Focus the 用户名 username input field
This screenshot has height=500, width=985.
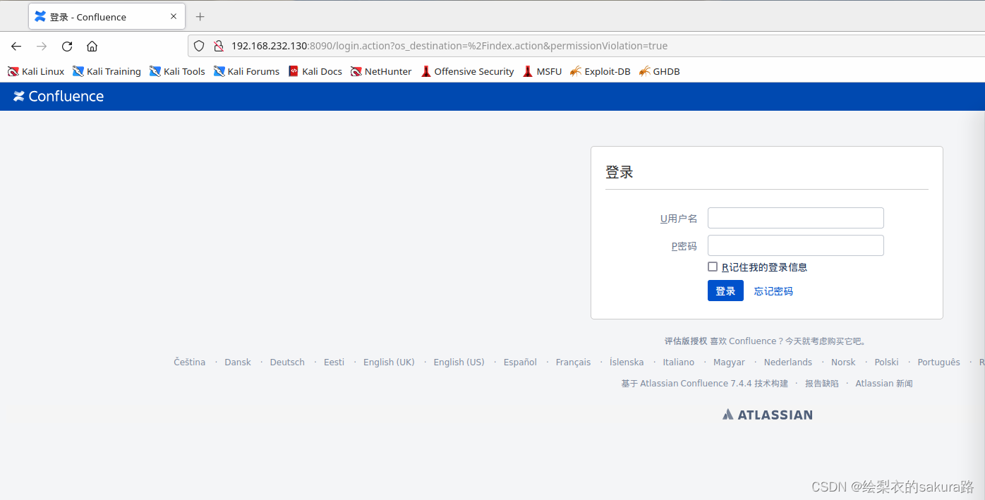click(x=796, y=218)
